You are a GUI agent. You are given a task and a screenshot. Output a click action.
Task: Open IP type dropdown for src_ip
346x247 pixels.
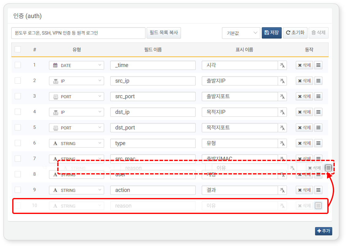tap(76, 81)
